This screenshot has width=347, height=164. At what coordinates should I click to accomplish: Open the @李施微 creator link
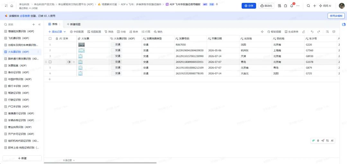(25, 16)
